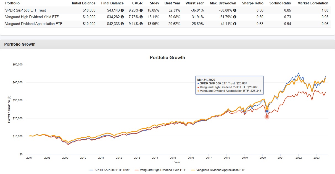
Task: Click the Portfolio column header
Action: click(12, 3)
